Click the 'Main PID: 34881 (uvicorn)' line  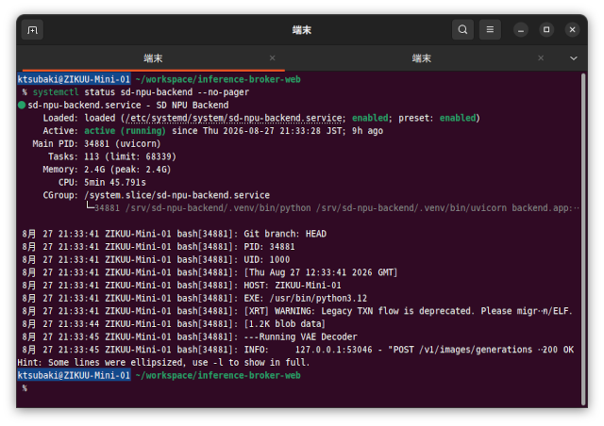point(96,144)
